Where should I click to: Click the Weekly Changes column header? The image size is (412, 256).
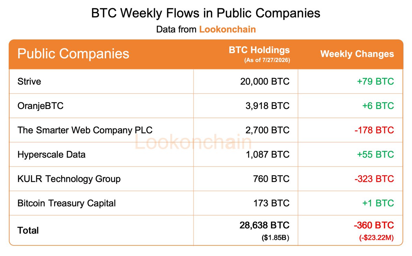(x=357, y=54)
